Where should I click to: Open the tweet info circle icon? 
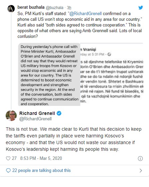(x=140, y=159)
